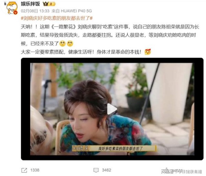The width and height of the screenshot is (206, 176).
Task: Open the 娱乐拌饭 cat avatar
Action: pos(12,8)
